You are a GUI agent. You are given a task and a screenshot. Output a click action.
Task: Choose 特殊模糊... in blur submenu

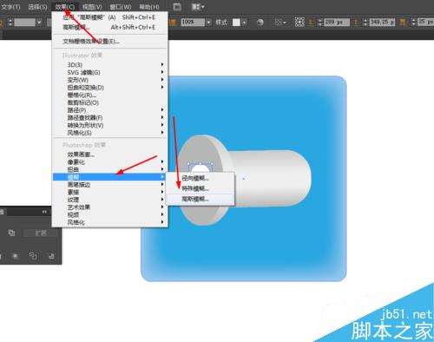click(x=201, y=188)
